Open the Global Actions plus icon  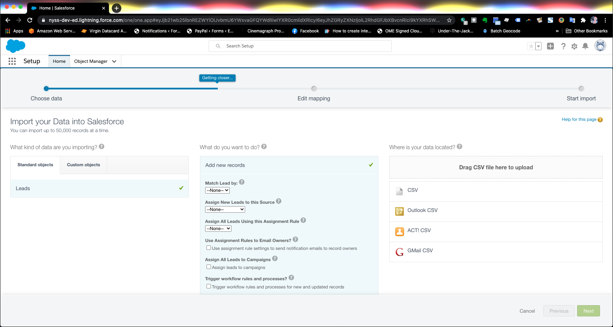click(x=550, y=46)
